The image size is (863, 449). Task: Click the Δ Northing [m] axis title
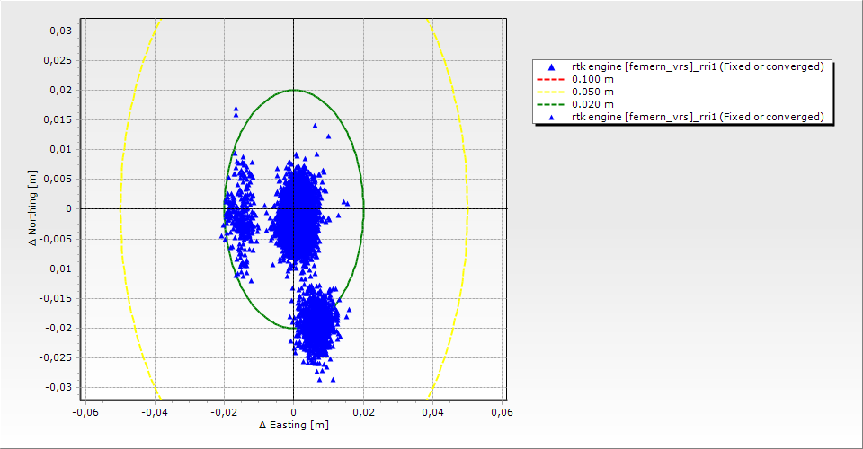coord(34,209)
